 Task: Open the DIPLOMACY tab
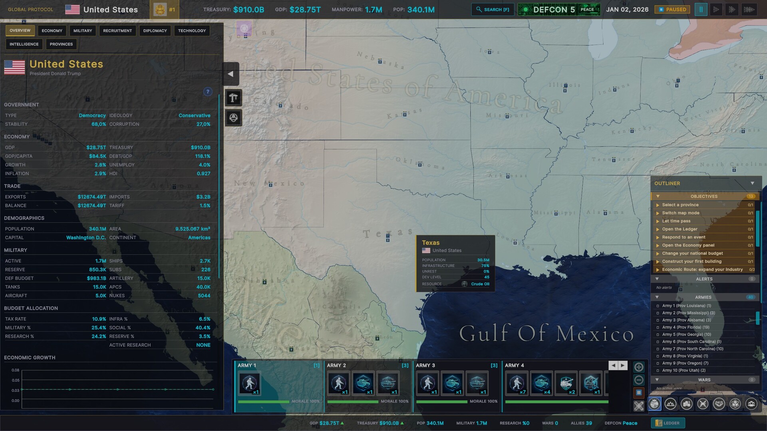[155, 30]
